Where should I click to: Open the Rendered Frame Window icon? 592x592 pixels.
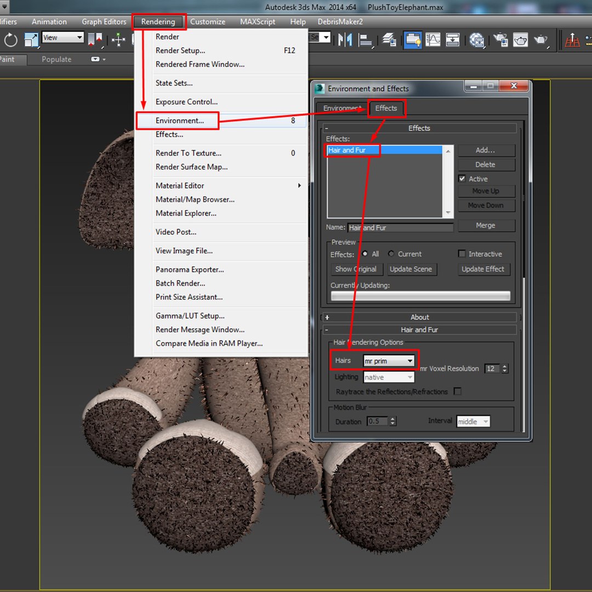(x=520, y=39)
